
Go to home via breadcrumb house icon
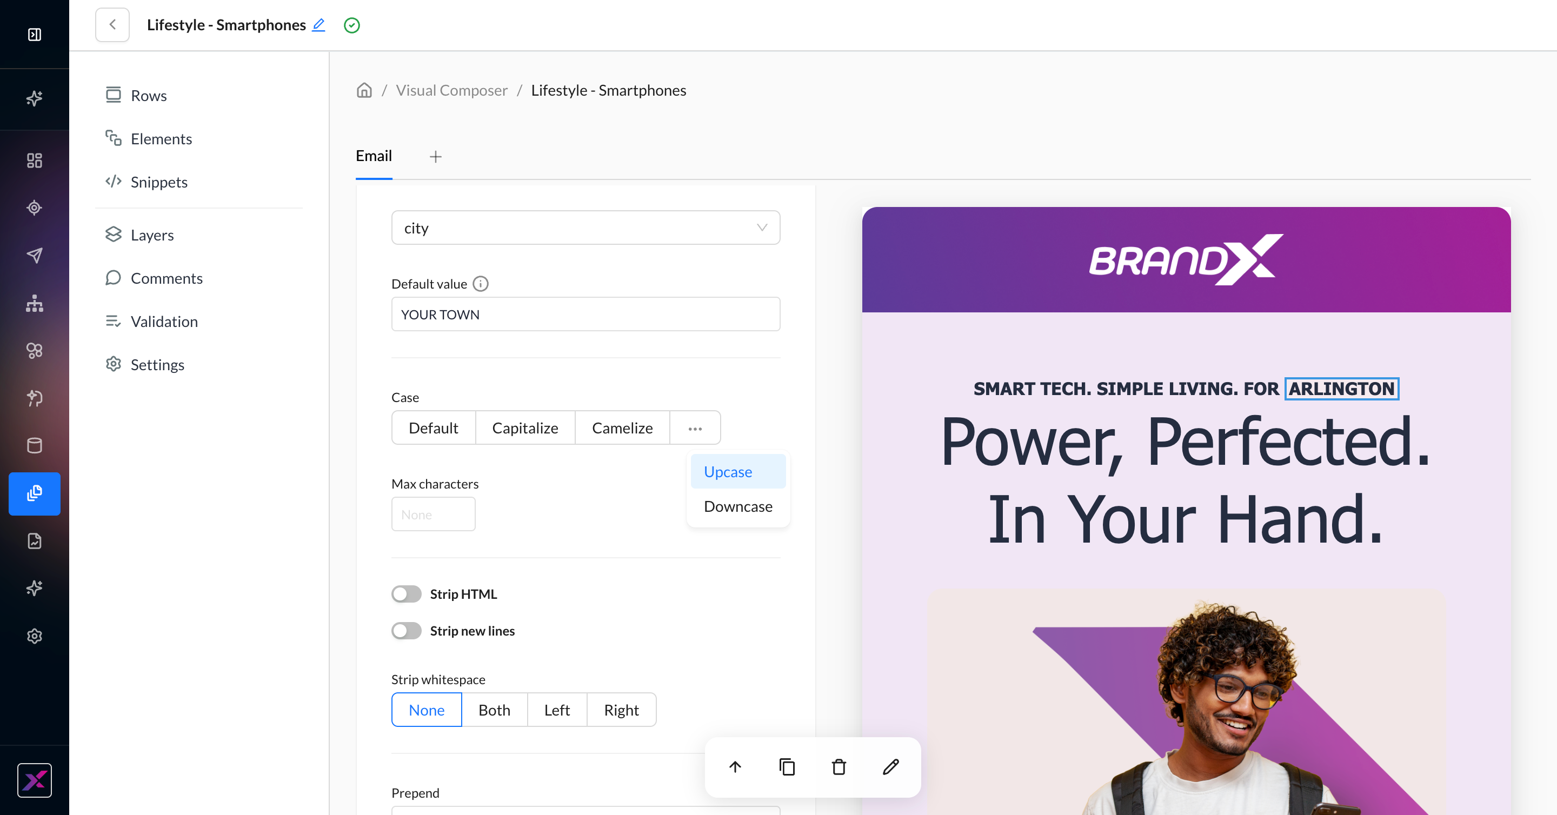click(x=364, y=90)
